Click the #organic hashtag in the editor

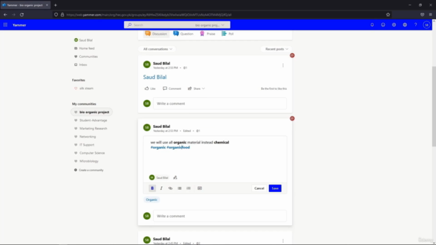click(x=158, y=148)
